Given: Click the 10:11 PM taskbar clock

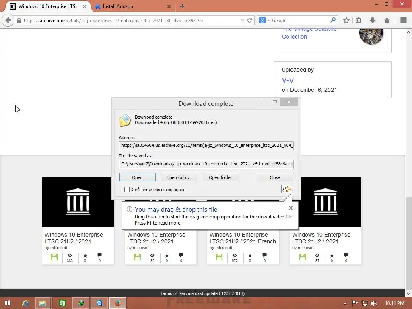Looking at the screenshot, I should pos(394,303).
